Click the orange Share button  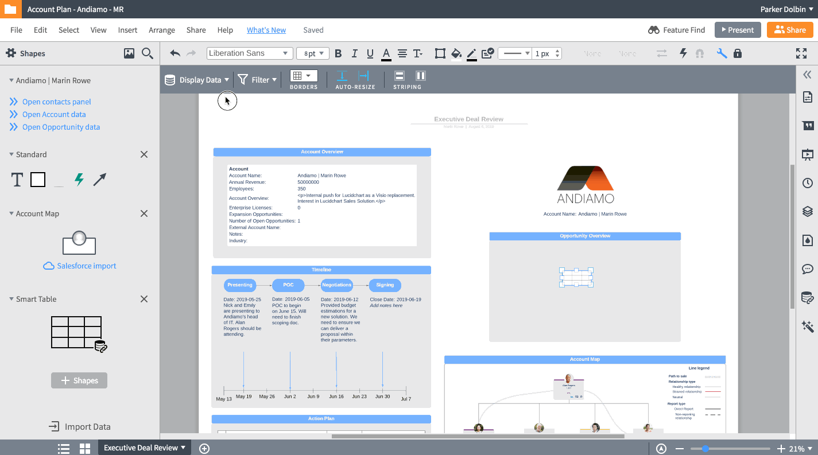coord(789,29)
